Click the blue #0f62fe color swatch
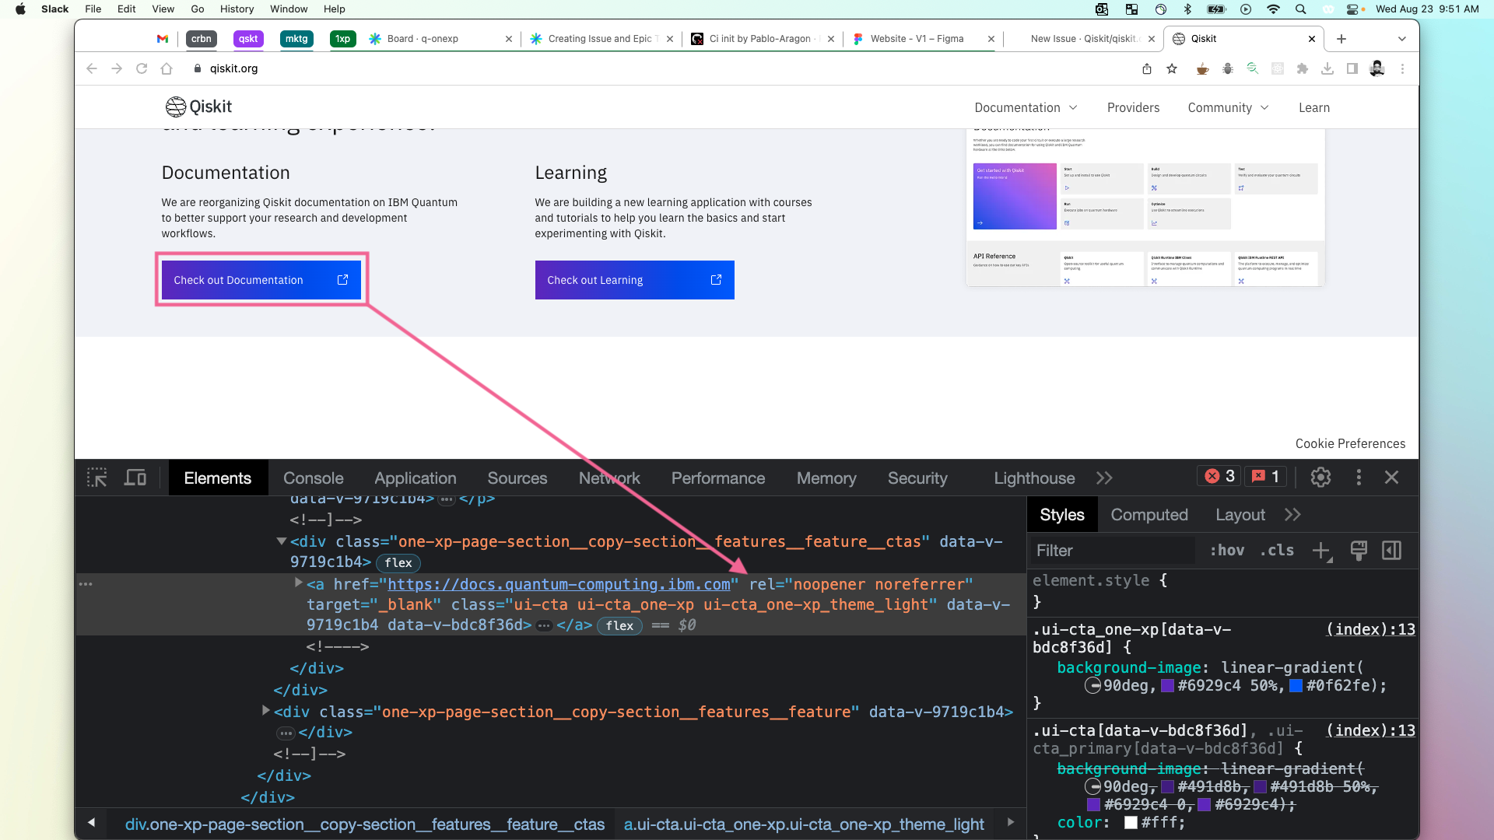The width and height of the screenshot is (1494, 840). tap(1295, 686)
